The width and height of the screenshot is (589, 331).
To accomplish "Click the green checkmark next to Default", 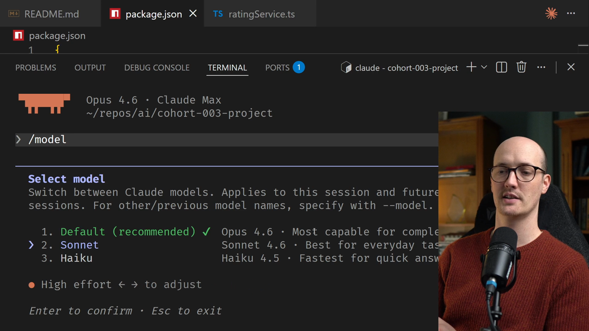I will coord(207,232).
